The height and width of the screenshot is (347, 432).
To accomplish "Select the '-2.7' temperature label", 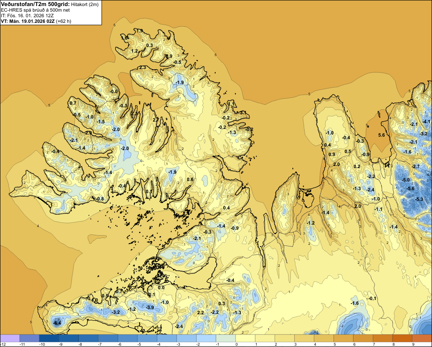I will (x=416, y=166).
